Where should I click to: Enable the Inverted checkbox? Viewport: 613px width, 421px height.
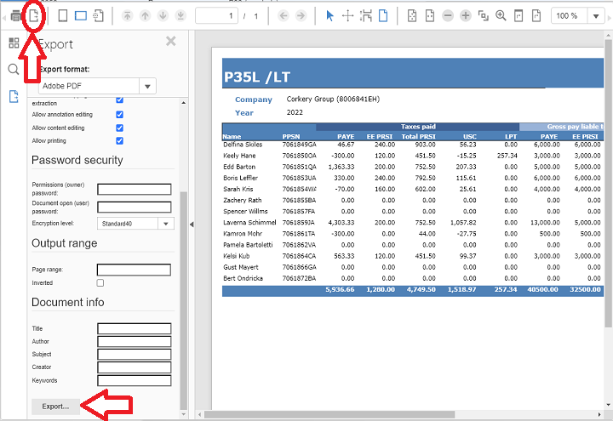tap(100, 282)
